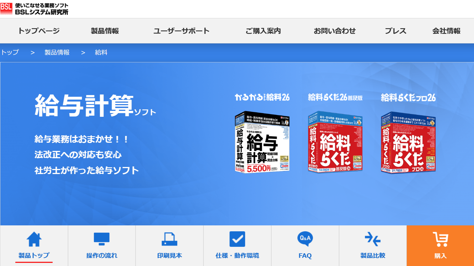
Task: Click the printer icon for 印刷見本
Action: [x=169, y=239]
